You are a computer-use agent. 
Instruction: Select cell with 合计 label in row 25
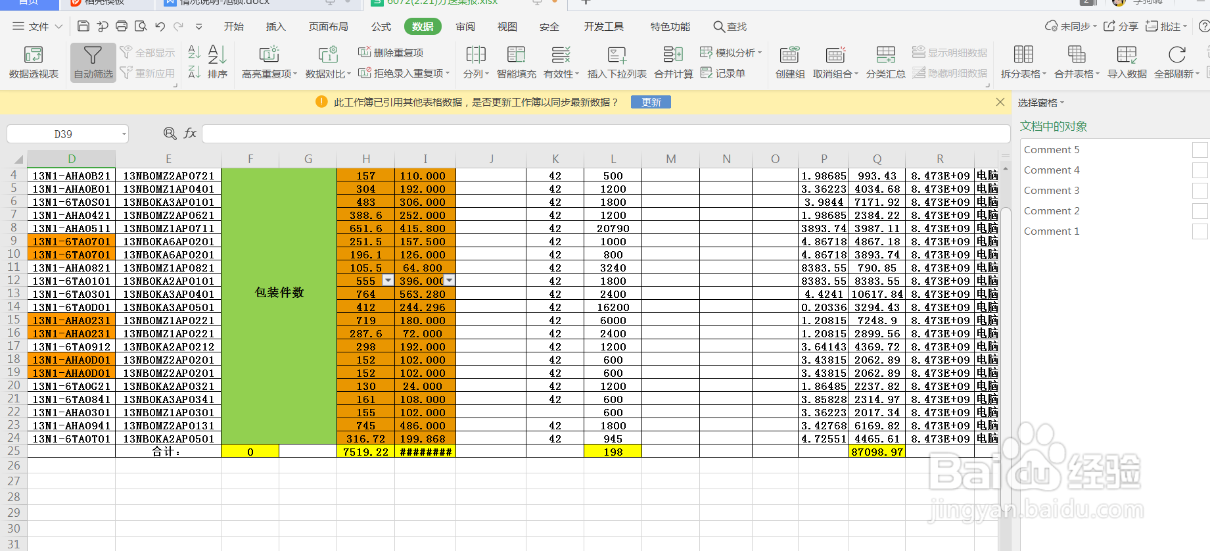click(x=168, y=451)
